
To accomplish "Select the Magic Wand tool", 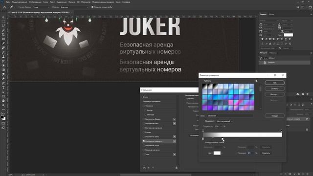I will coord(3,30).
